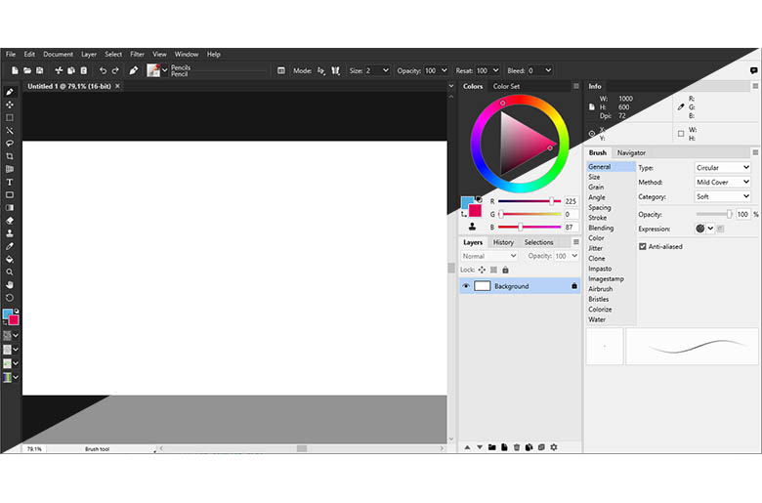
Task: Select the Text tool in the toolbox
Action: (10, 182)
